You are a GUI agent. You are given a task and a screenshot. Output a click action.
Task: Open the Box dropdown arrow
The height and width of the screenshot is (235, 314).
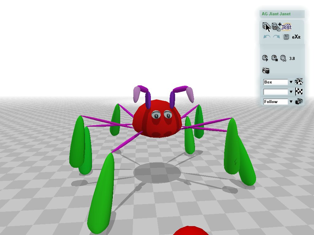click(x=291, y=82)
